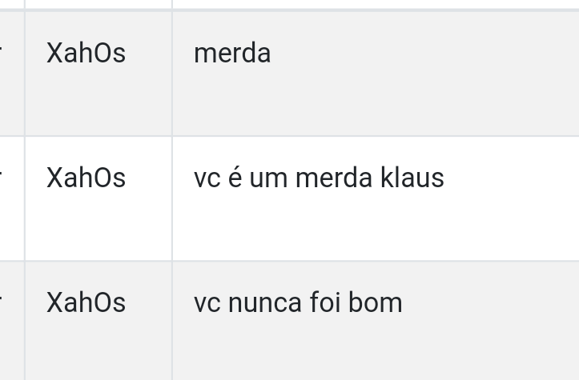Screen dimensions: 579x380
Task: Click the message cell reading "merda"
Action: click(x=376, y=74)
